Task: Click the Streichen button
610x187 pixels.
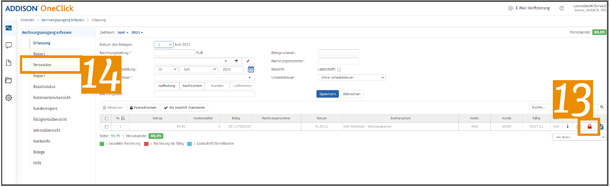Action: pos(113,108)
